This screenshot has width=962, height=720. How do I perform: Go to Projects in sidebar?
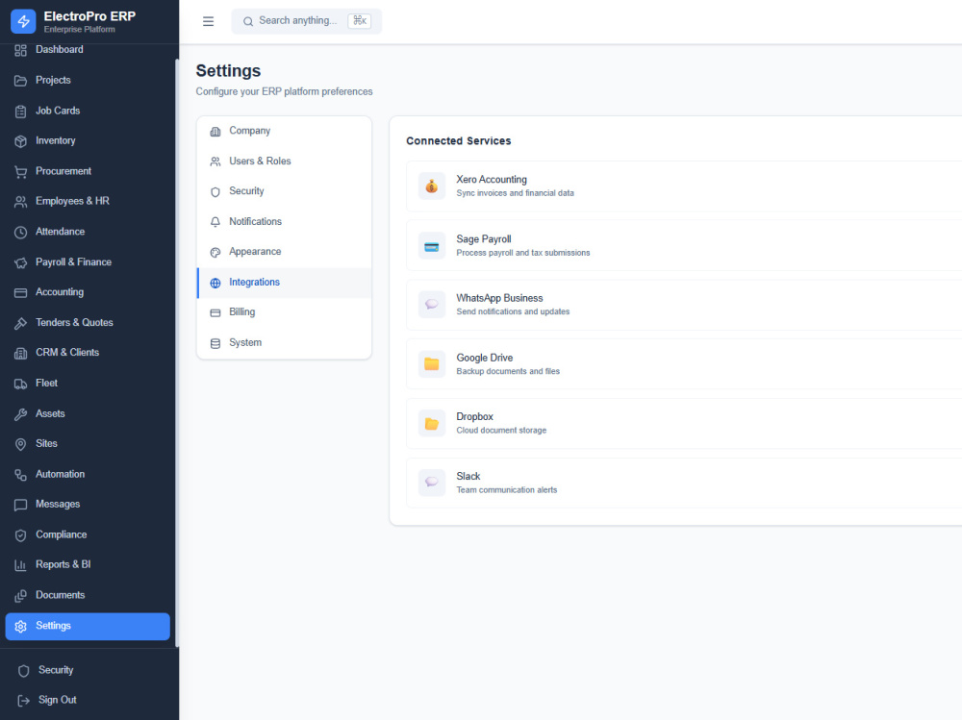coord(88,81)
